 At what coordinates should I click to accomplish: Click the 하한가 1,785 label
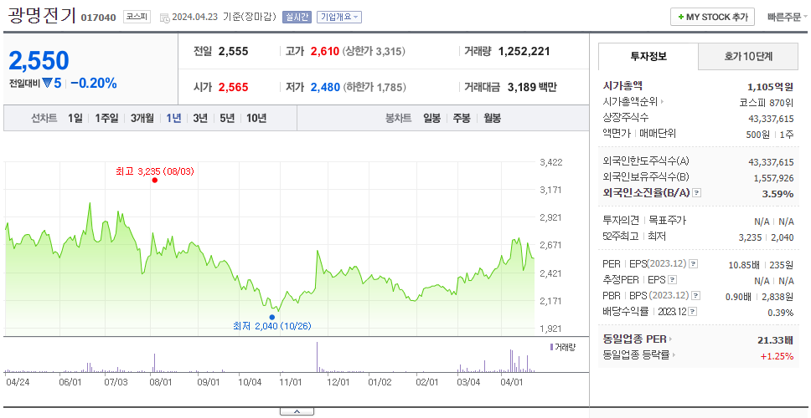[374, 88]
